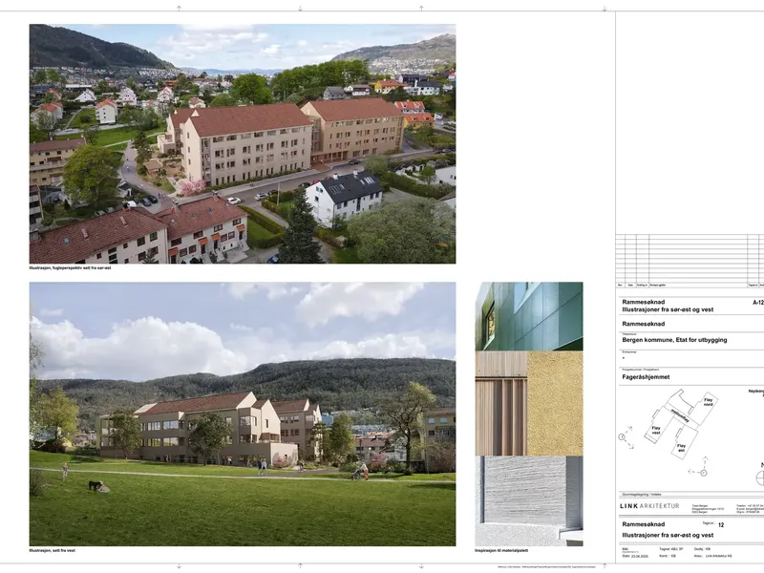
Task: Click 'Link Arkitektur AS' responsible text at bottom
Action: point(719,556)
